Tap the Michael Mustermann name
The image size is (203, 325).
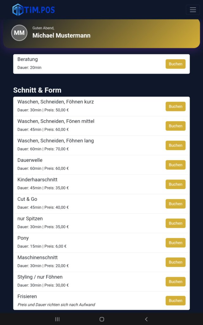61,36
